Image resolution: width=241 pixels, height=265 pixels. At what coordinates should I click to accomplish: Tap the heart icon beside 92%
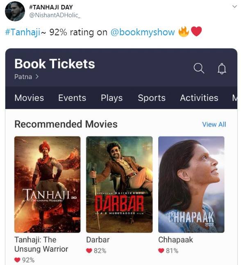click(x=17, y=260)
